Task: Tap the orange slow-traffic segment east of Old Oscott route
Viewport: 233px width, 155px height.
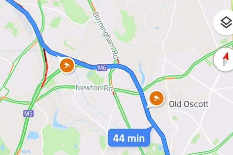Action: (170, 78)
